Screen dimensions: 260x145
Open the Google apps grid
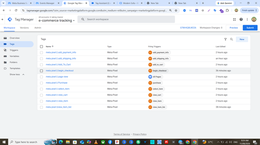234,19
